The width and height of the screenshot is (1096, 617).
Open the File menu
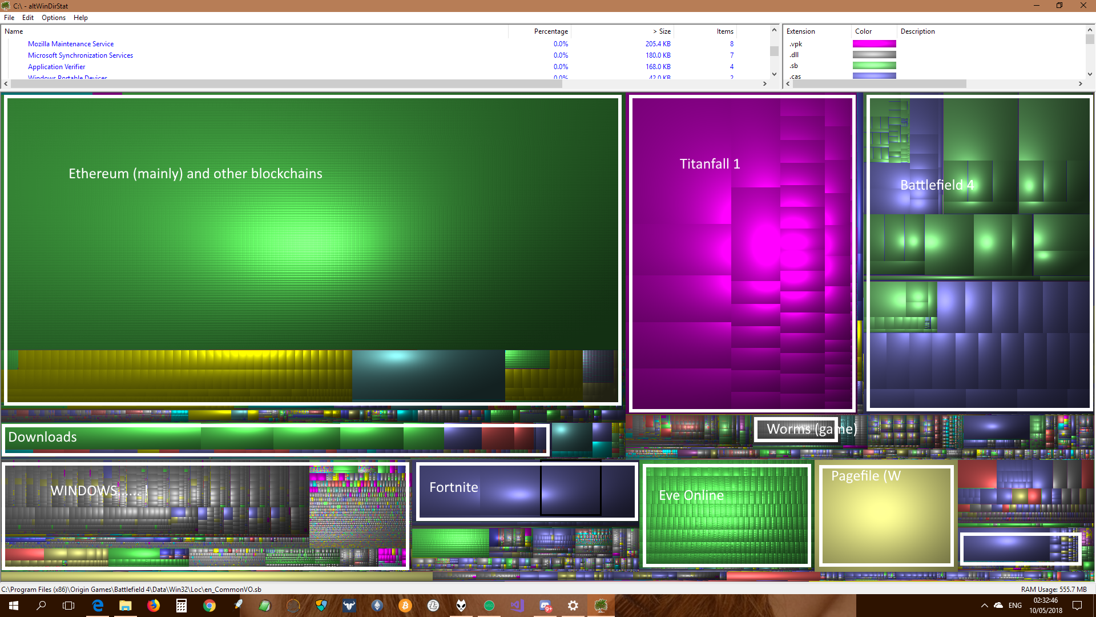(x=9, y=18)
